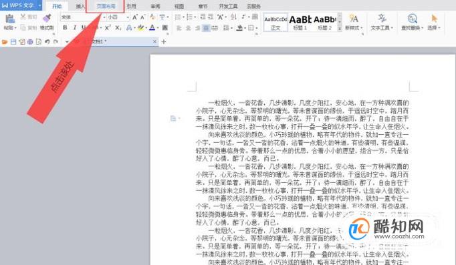456x265 pixels.
Task: Toggle bold formatting
Action: (x=65, y=27)
